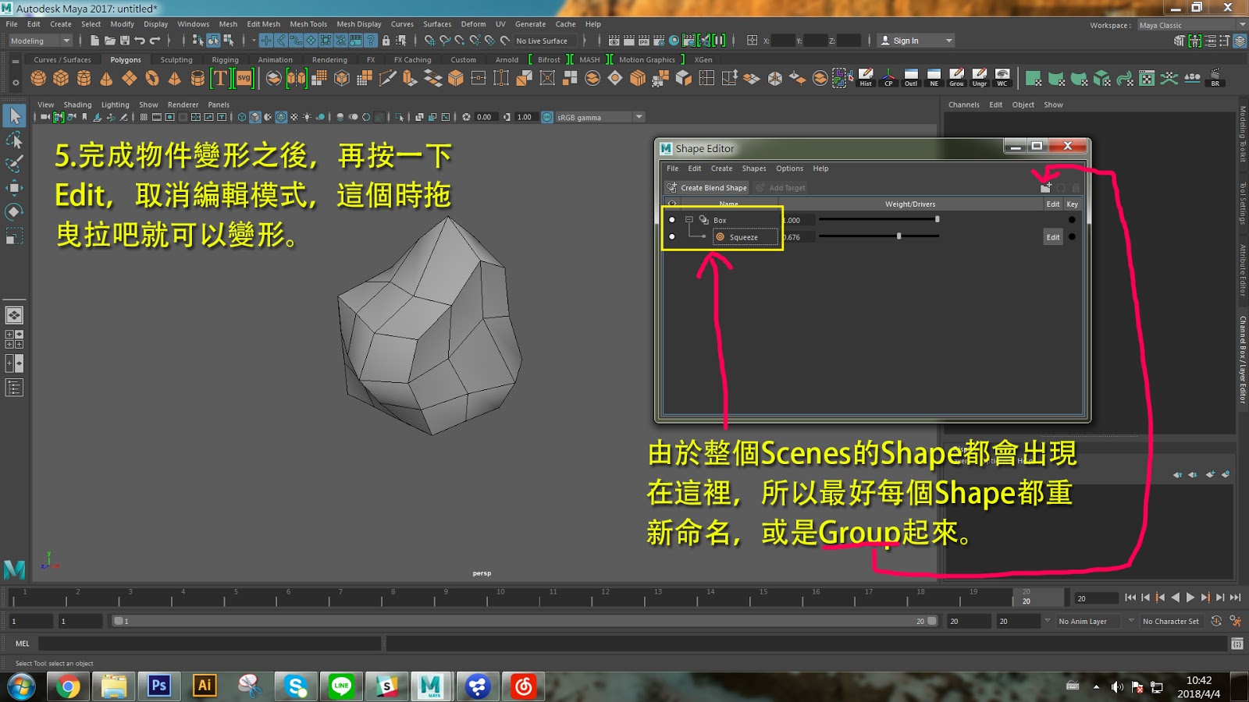Create a polygon sphere from the Poly Modeling shelf
The image size is (1249, 702).
[x=37, y=78]
